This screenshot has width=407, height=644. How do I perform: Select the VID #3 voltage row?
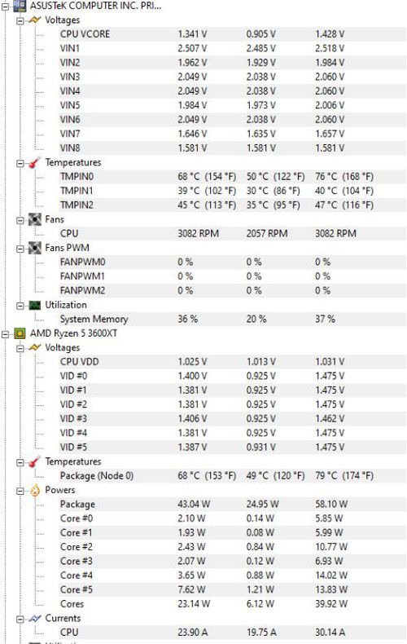232,418
